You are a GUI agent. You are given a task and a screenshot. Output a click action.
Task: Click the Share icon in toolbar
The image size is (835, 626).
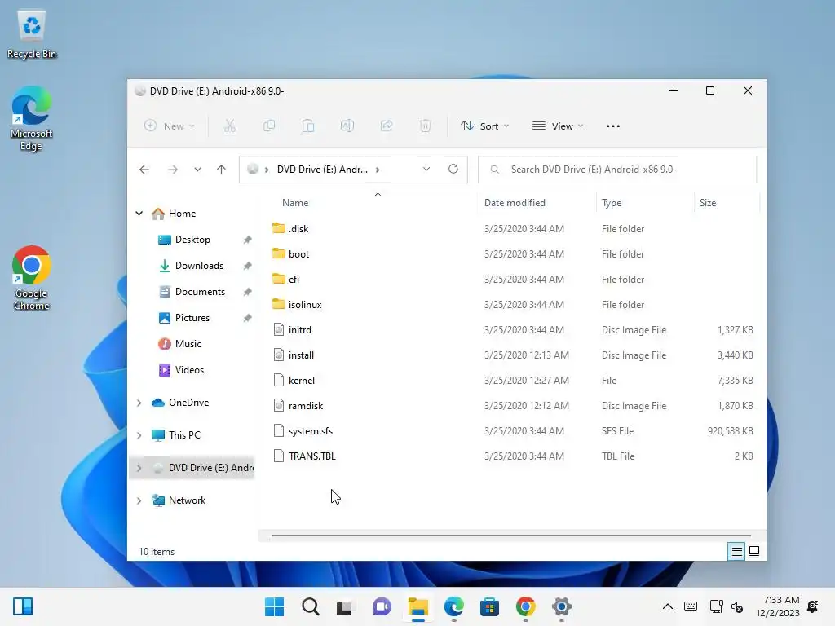coord(387,126)
